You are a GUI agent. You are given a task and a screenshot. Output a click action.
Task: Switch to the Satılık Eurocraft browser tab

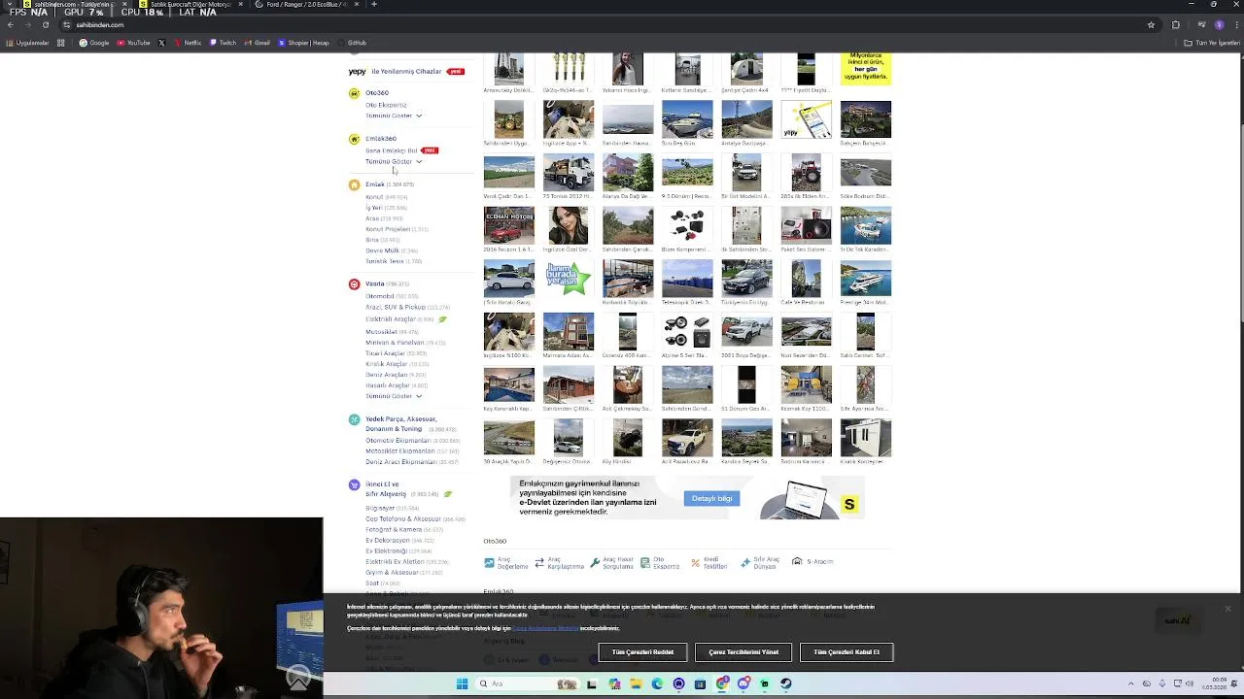pos(190,5)
